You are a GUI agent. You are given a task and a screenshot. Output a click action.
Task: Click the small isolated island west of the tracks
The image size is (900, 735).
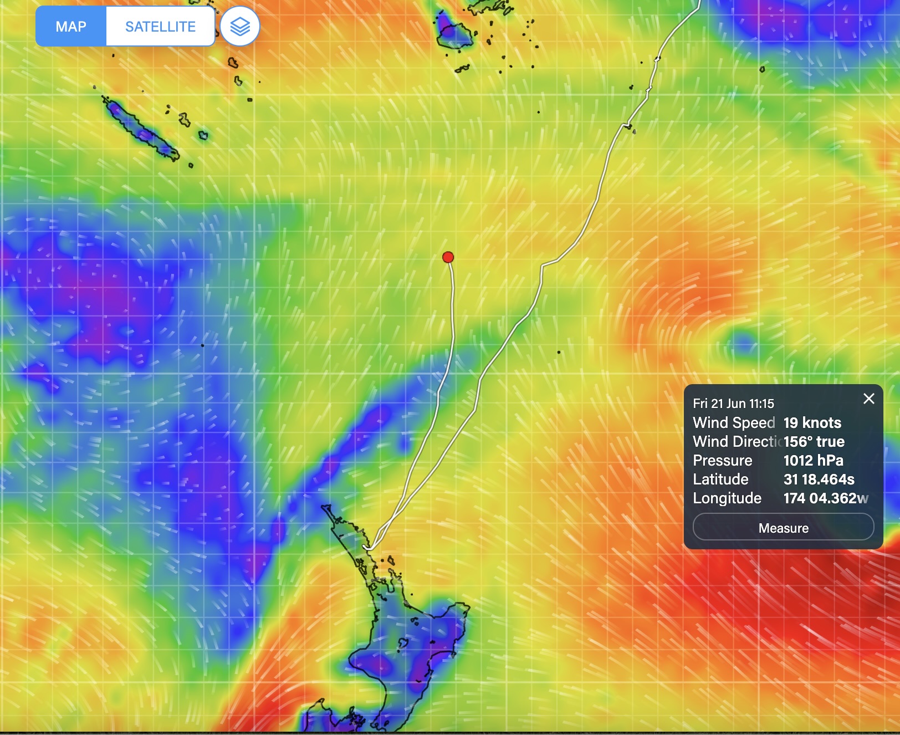pyautogui.click(x=202, y=345)
